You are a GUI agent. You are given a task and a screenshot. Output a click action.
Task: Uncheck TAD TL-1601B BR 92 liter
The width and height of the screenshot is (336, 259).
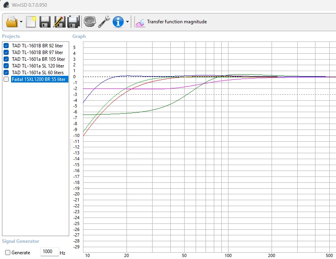pos(6,45)
